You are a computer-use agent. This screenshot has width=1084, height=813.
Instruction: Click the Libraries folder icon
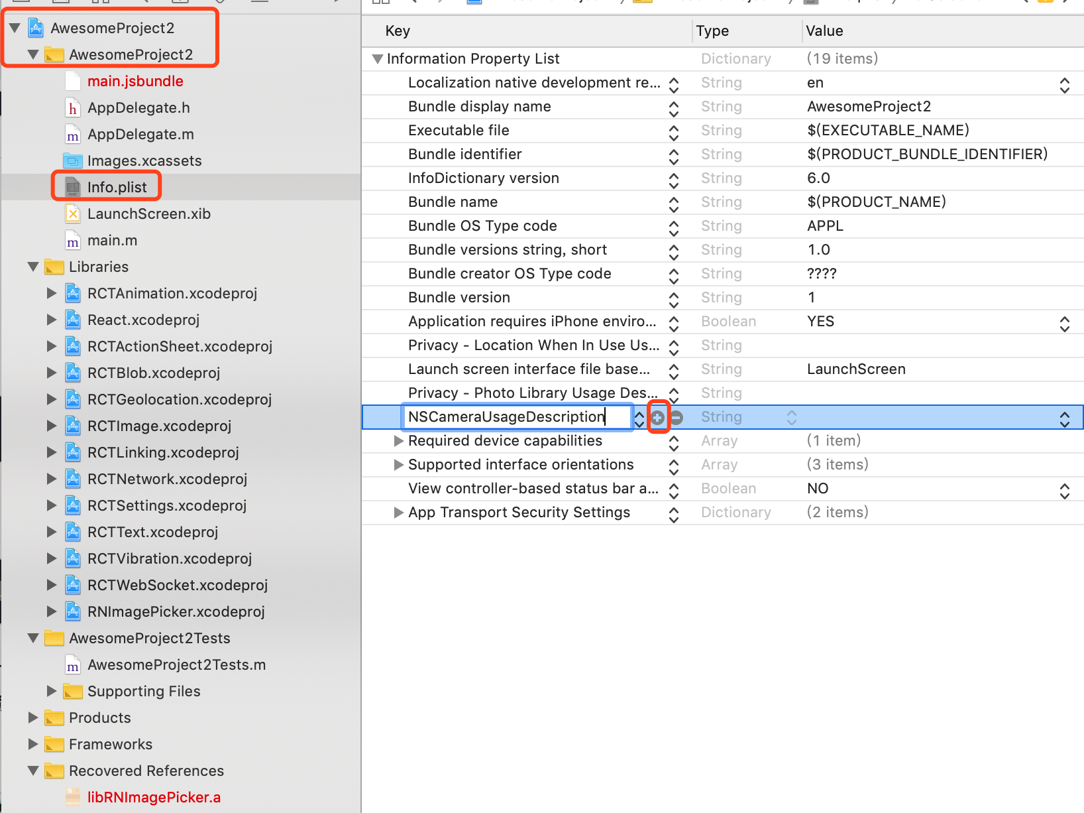pos(54,267)
